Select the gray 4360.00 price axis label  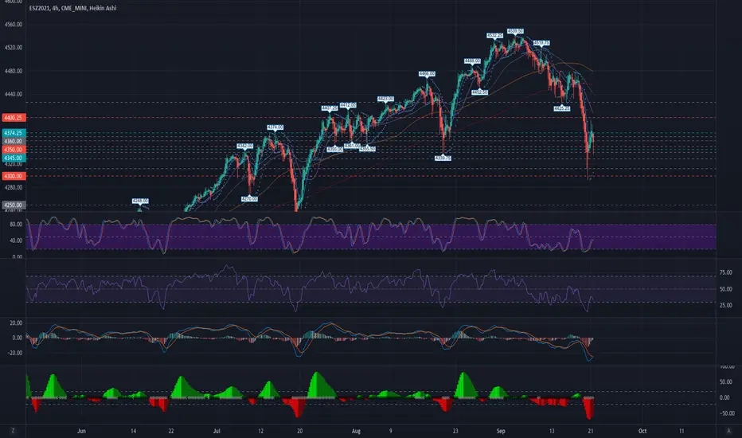click(14, 141)
